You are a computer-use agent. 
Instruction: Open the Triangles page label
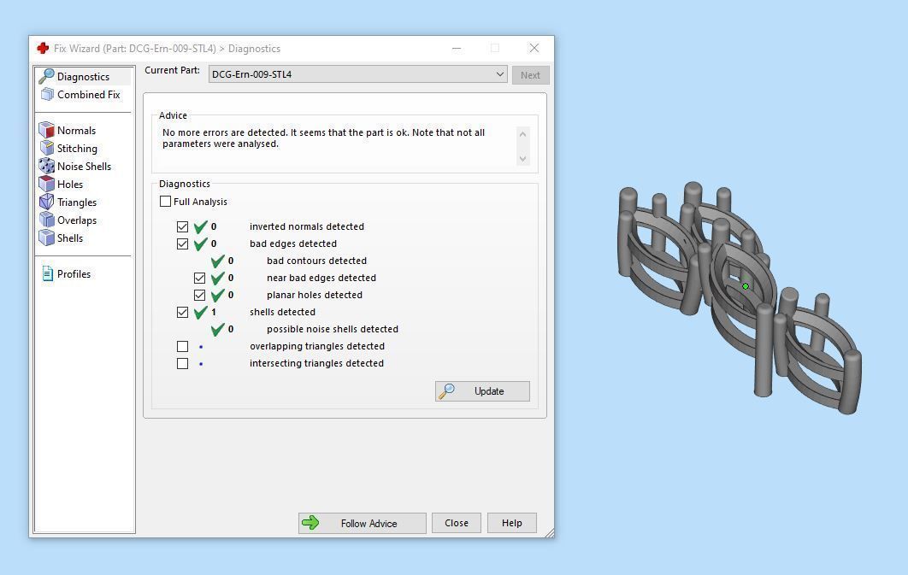(77, 202)
